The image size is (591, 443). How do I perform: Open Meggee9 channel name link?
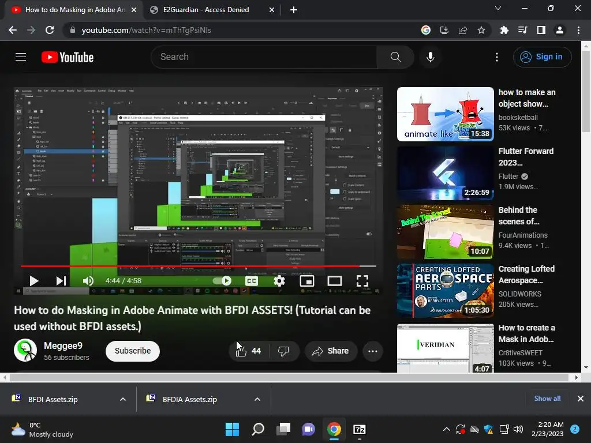pyautogui.click(x=63, y=346)
